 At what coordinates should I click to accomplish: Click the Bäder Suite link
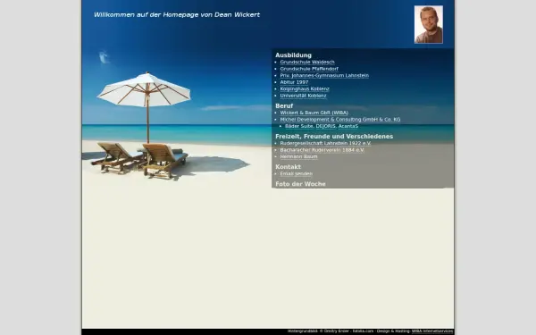[299, 126]
